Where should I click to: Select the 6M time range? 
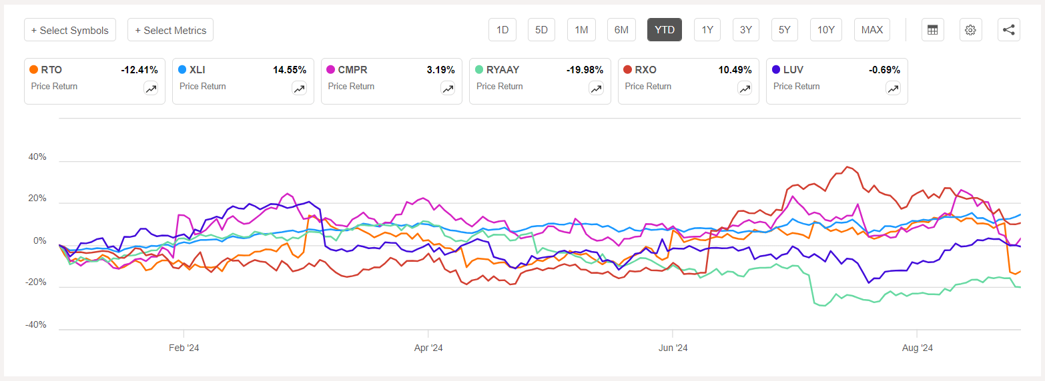621,30
